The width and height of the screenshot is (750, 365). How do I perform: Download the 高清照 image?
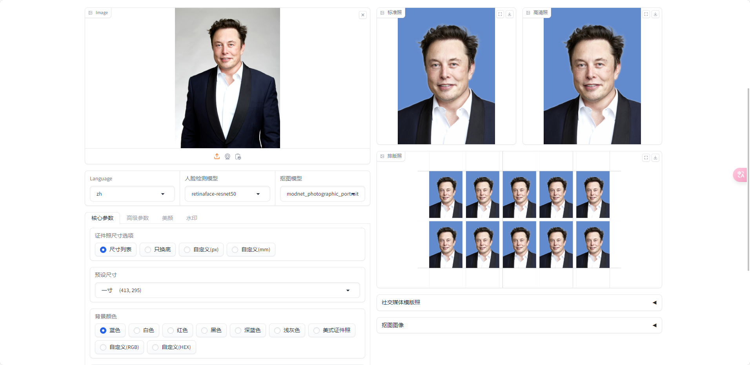[x=655, y=14]
